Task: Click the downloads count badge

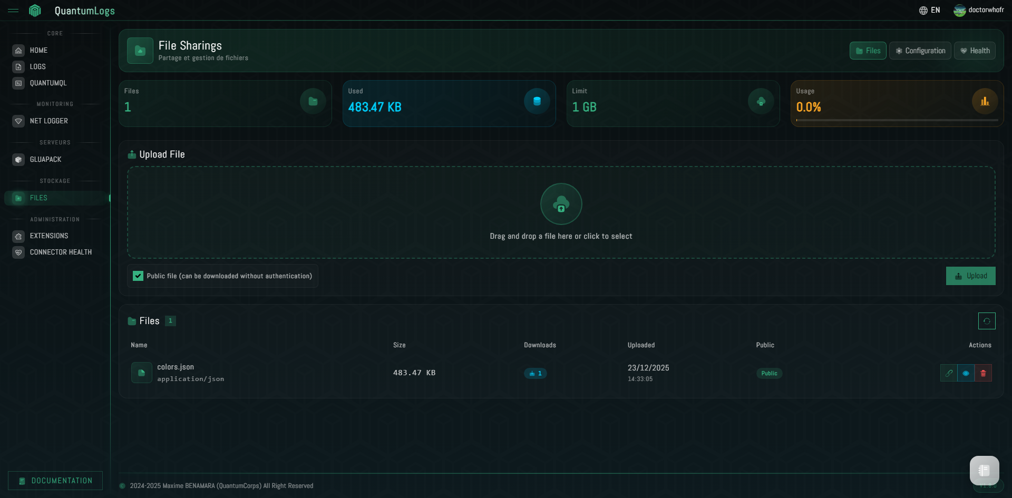Action: click(536, 374)
